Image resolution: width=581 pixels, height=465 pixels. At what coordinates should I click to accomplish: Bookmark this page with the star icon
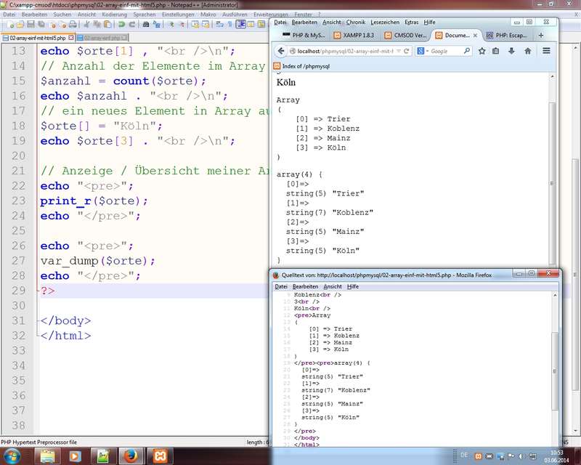[482, 51]
